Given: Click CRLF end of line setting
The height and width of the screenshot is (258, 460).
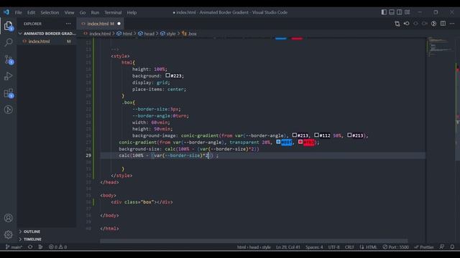Looking at the screenshot, I should tap(349, 247).
